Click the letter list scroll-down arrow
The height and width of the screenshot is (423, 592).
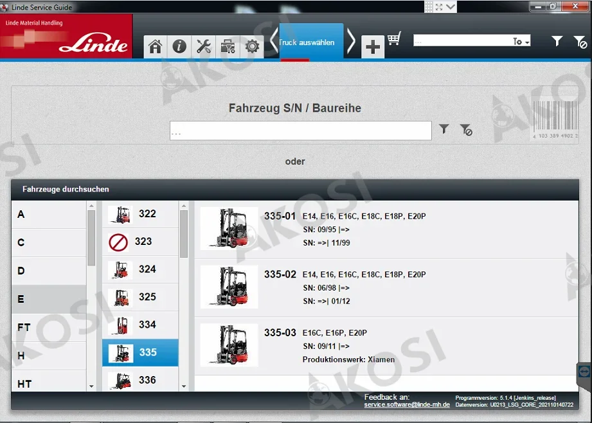[x=91, y=386]
